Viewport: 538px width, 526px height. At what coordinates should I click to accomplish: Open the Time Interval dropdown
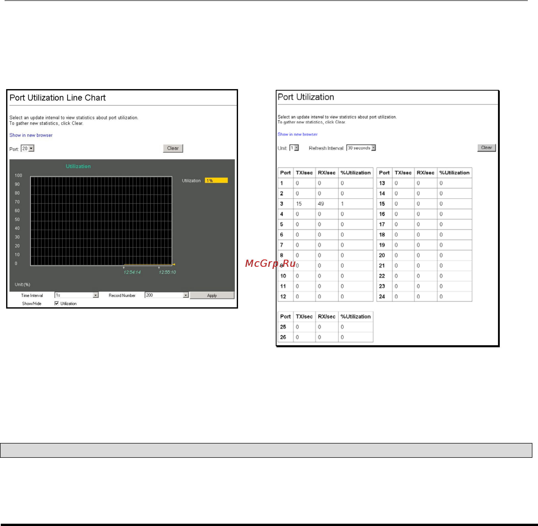pos(77,295)
